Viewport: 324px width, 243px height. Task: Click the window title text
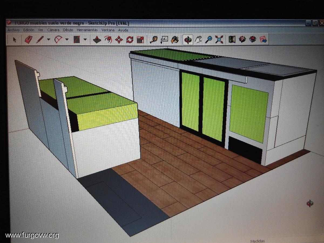(72, 23)
